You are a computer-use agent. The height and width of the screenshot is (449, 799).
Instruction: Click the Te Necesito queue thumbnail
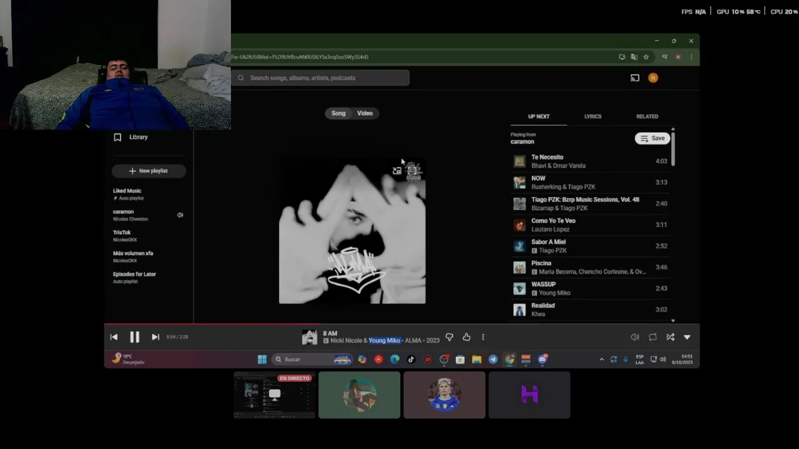[x=519, y=162]
